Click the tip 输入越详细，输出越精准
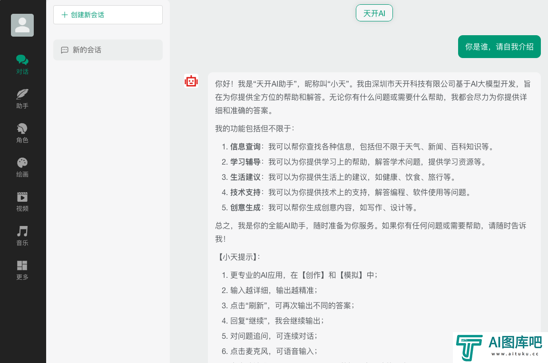 point(274,290)
